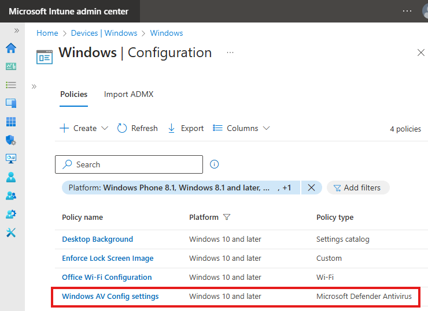Open Enforce Lock Screen Image policy
Screen dimensions: 428x311
click(108, 258)
